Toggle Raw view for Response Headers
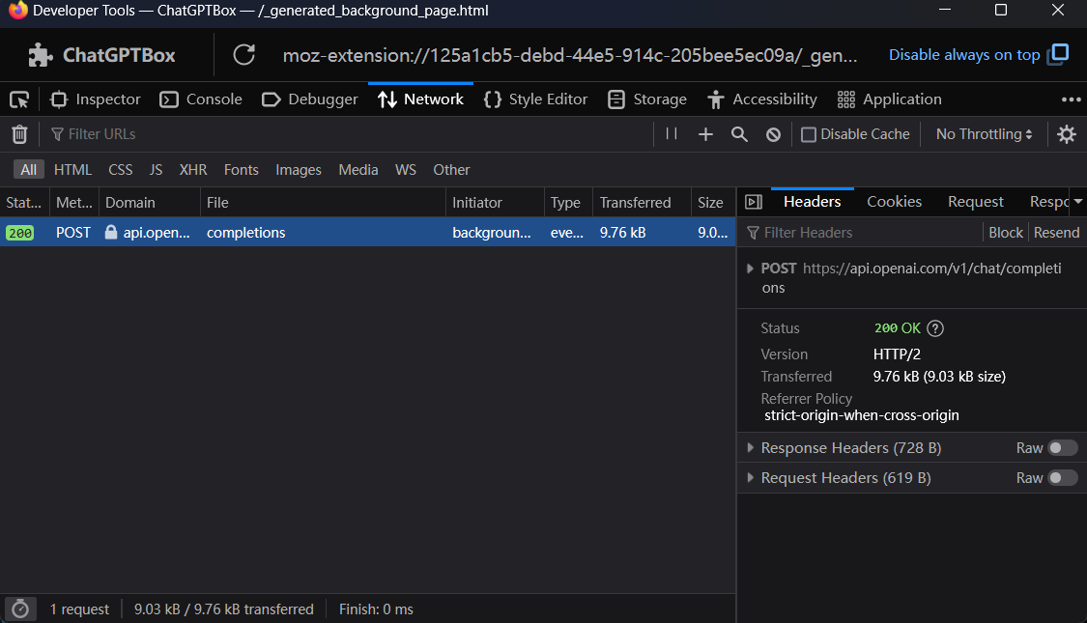This screenshot has height=623, width=1087. click(1060, 447)
